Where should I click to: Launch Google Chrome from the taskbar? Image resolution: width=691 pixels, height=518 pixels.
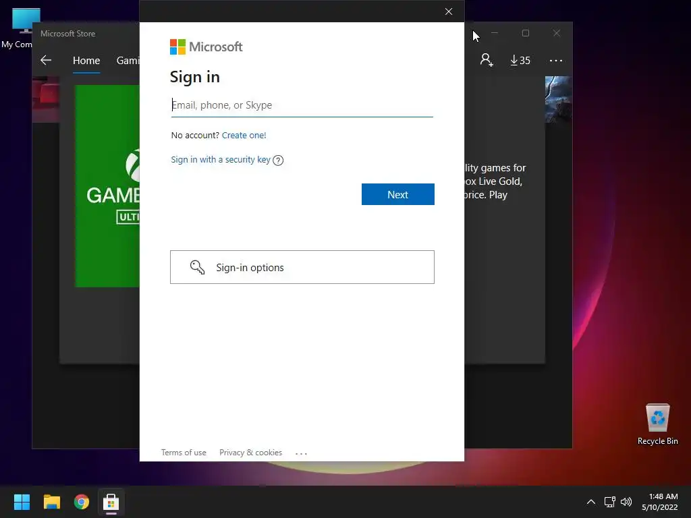pos(82,502)
